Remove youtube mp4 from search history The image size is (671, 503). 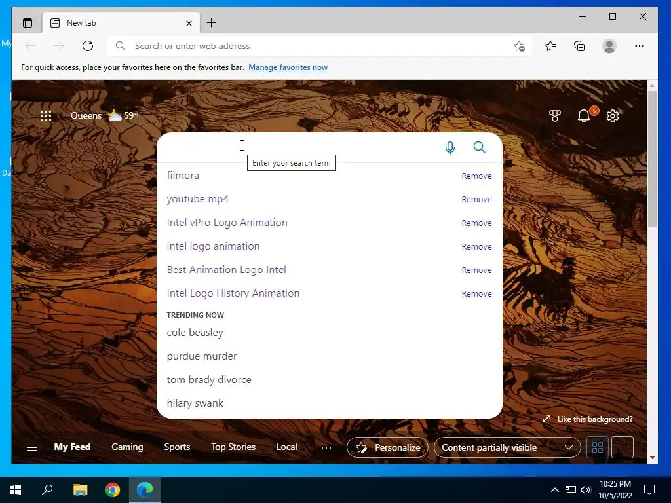[x=477, y=199]
